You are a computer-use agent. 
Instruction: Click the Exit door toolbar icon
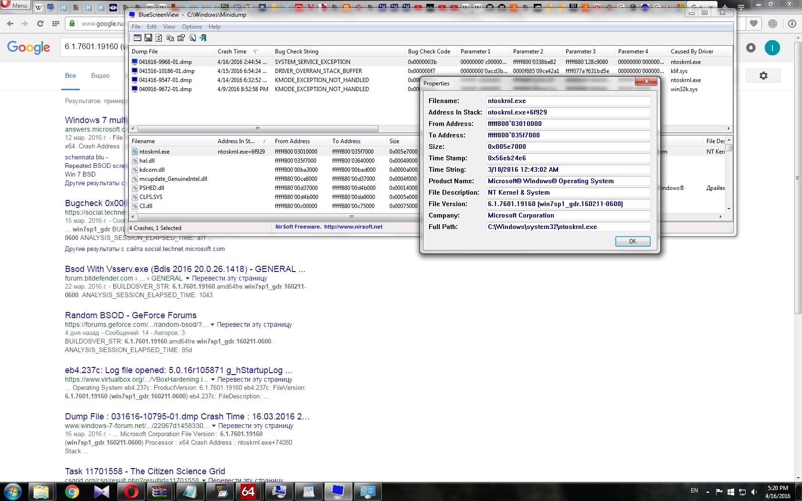[x=203, y=38]
